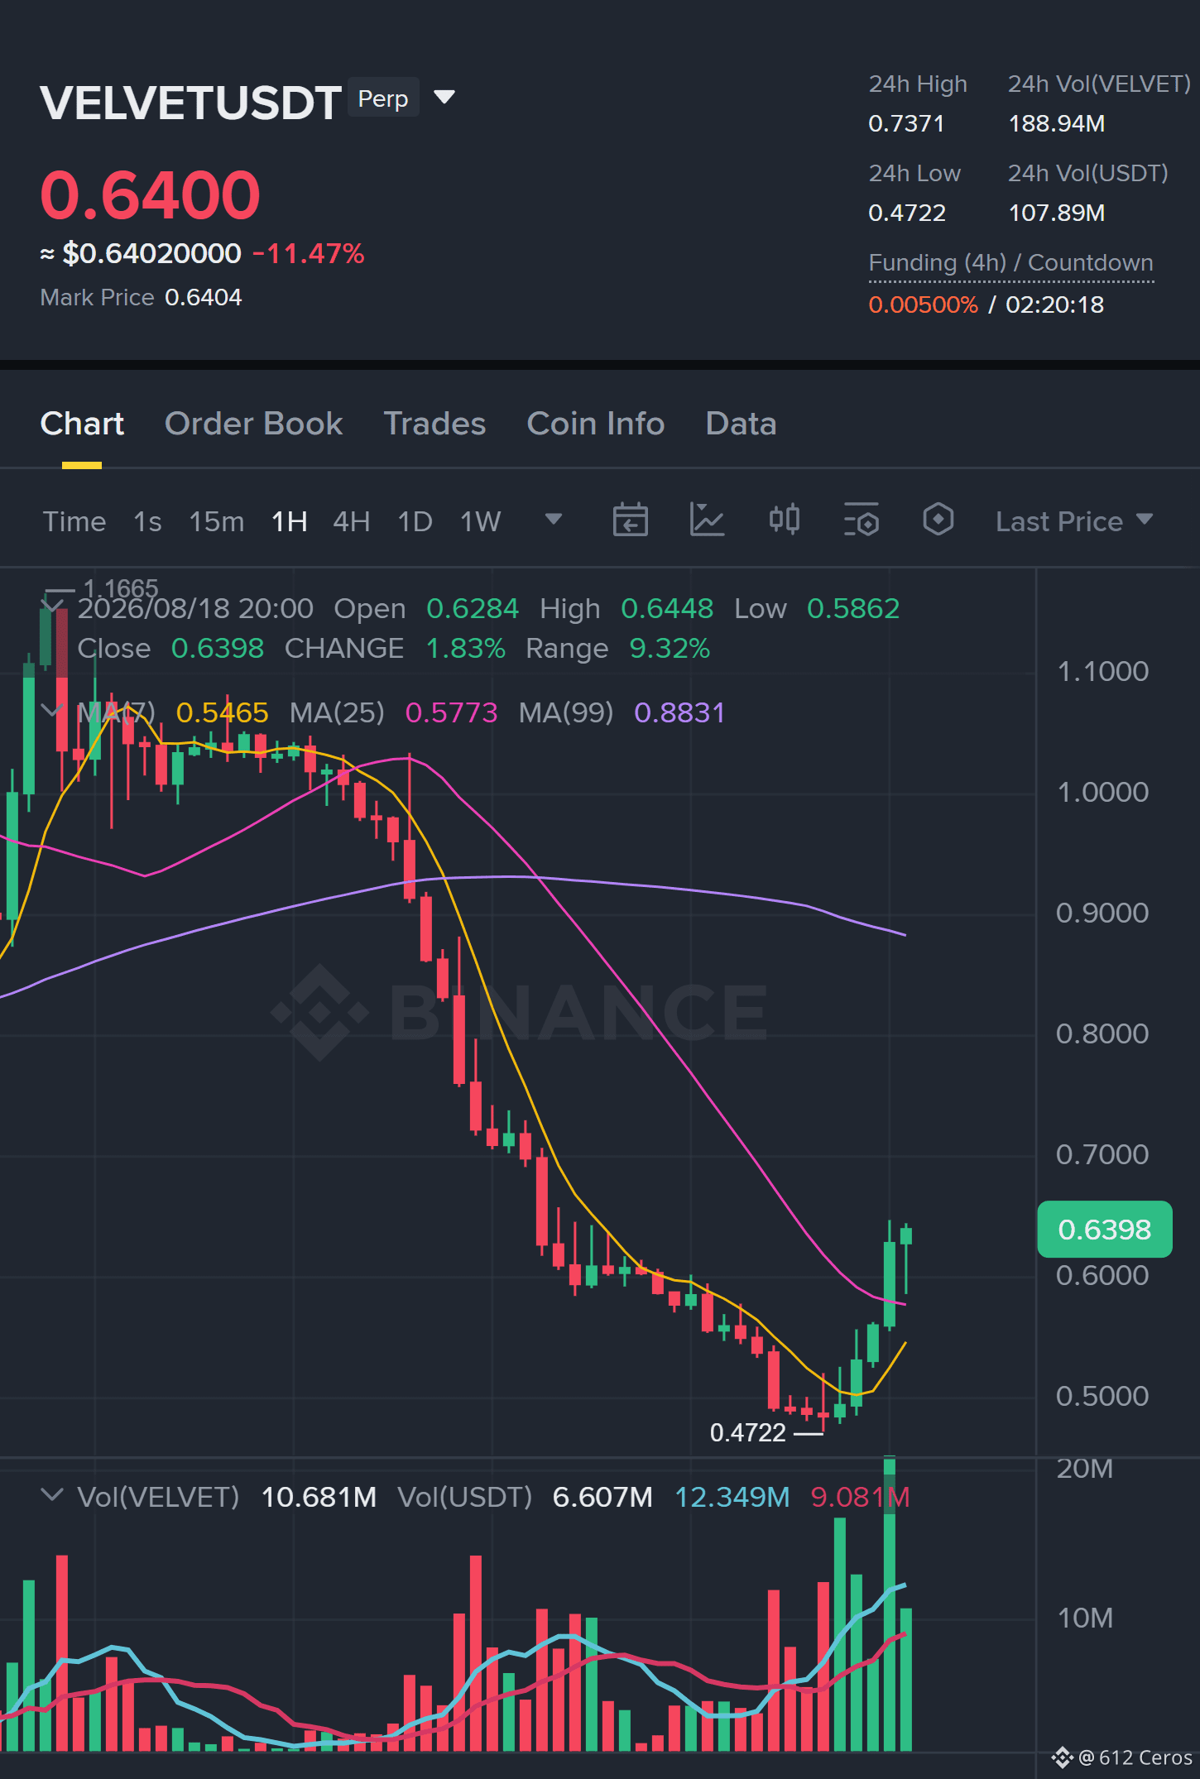Switch to the Data tab
This screenshot has height=1779, width=1200.
(x=741, y=424)
